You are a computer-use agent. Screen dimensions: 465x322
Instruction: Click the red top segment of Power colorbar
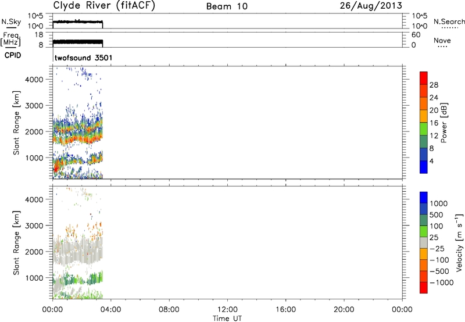coord(424,78)
